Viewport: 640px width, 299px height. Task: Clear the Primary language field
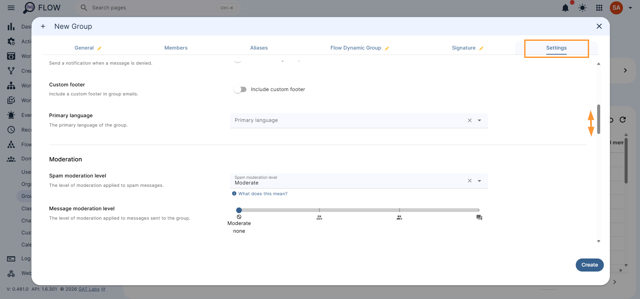(470, 121)
